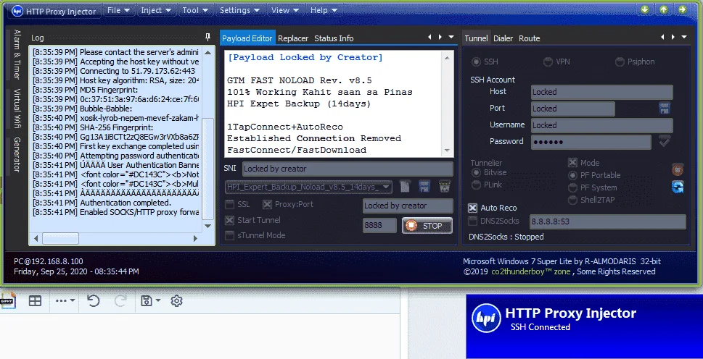703x359 pixels.
Task: Click the Log horizontal scrollbar thumb
Action: point(60,239)
